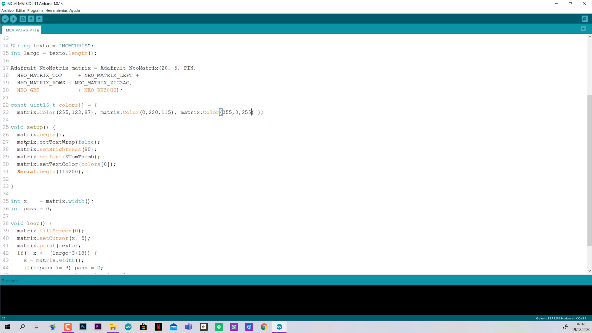Click colors[0] in setTextColor
The image size is (592, 333).
(95, 164)
